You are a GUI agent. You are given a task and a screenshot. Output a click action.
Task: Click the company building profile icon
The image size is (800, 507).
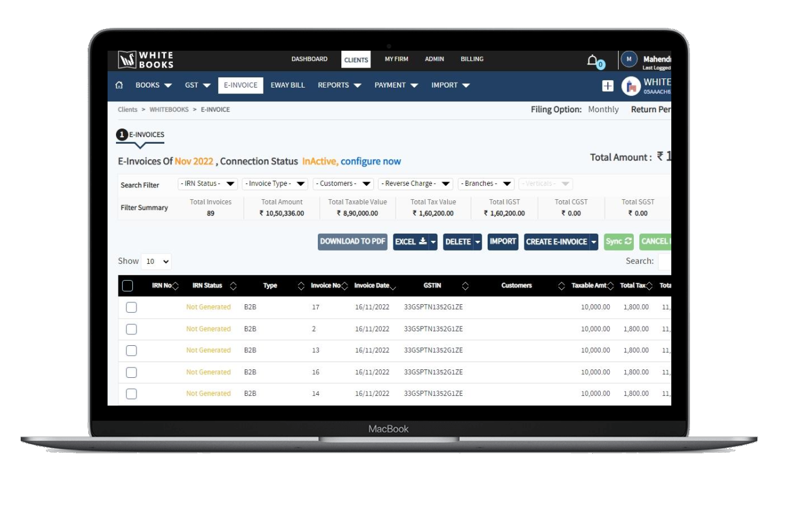point(631,86)
